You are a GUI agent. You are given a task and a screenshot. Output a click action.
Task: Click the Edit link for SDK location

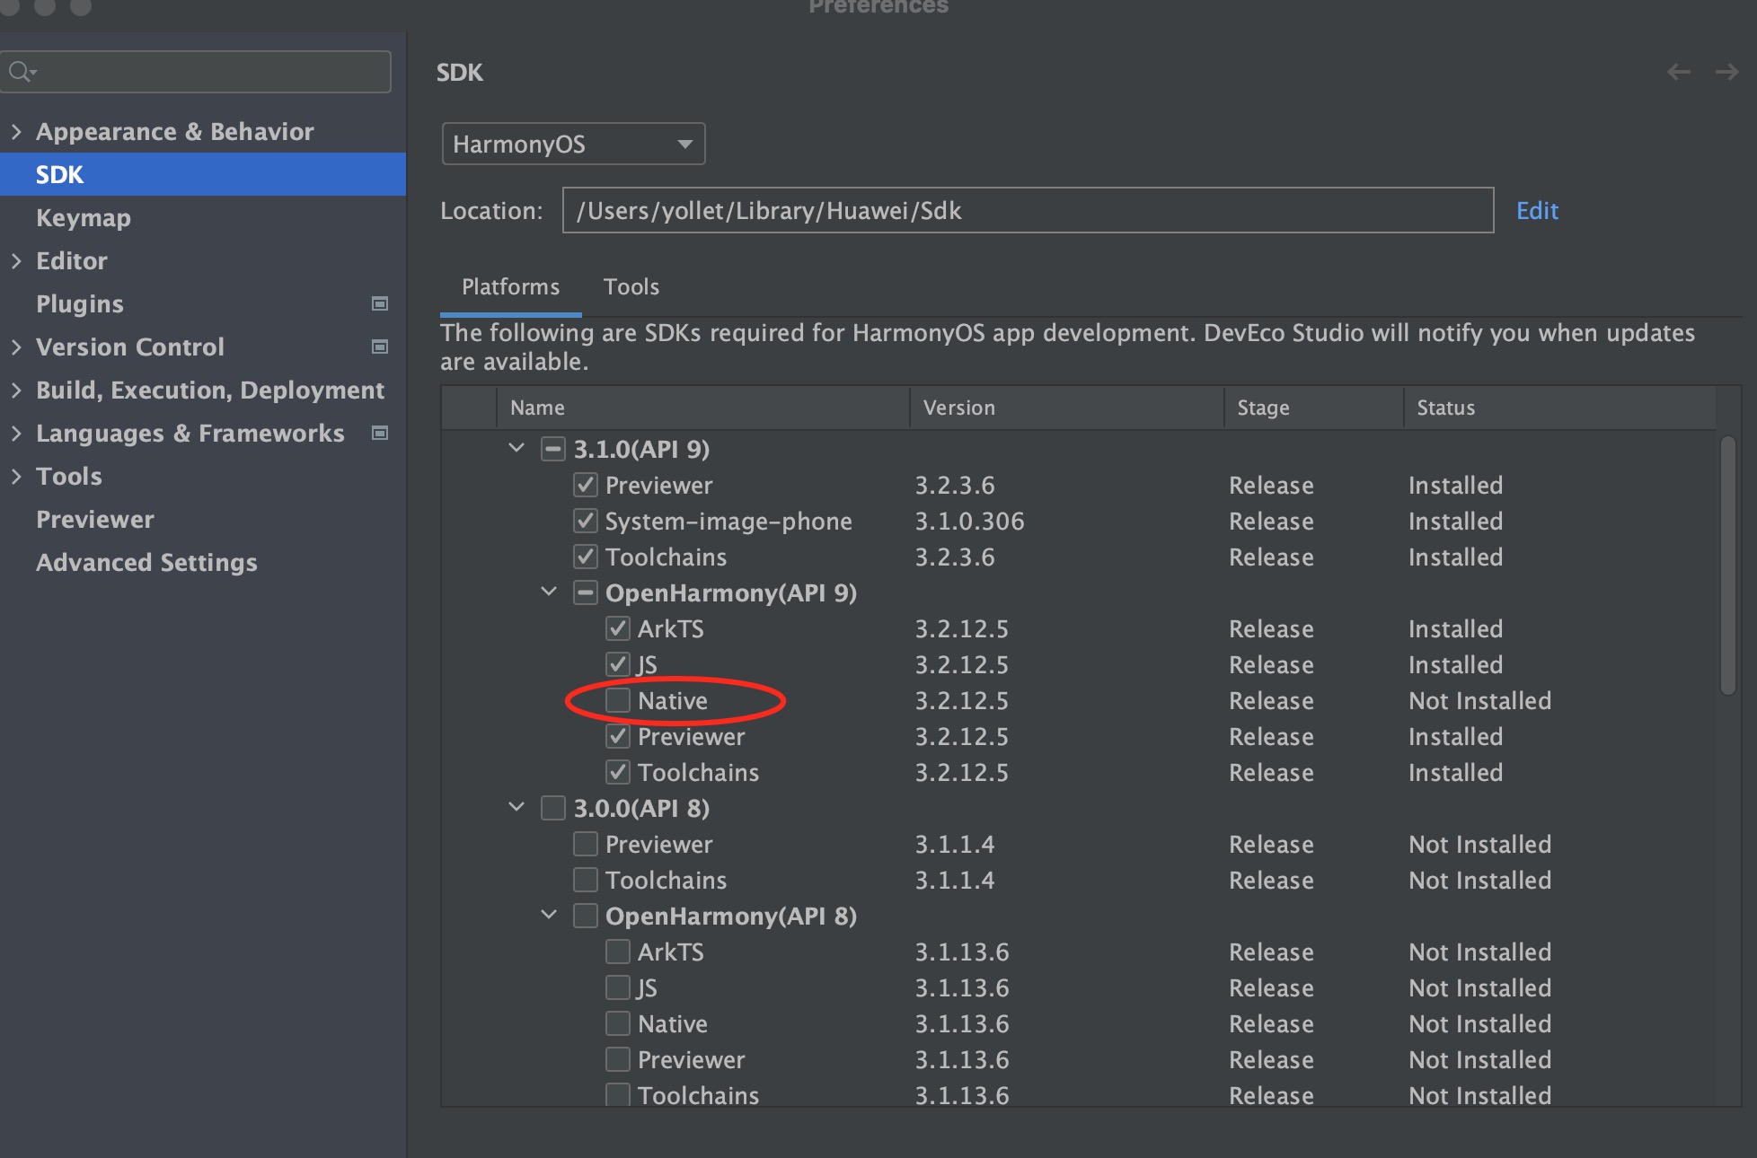pyautogui.click(x=1537, y=211)
